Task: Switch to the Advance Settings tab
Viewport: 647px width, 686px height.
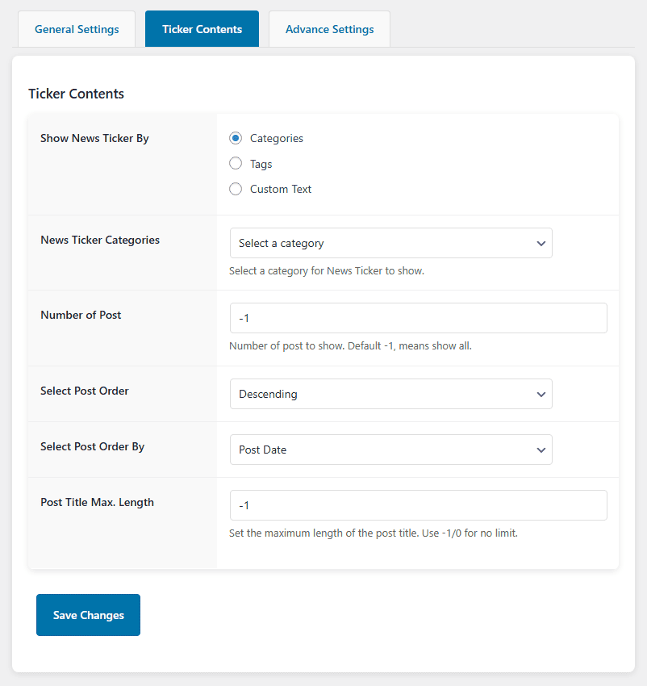Action: click(329, 29)
